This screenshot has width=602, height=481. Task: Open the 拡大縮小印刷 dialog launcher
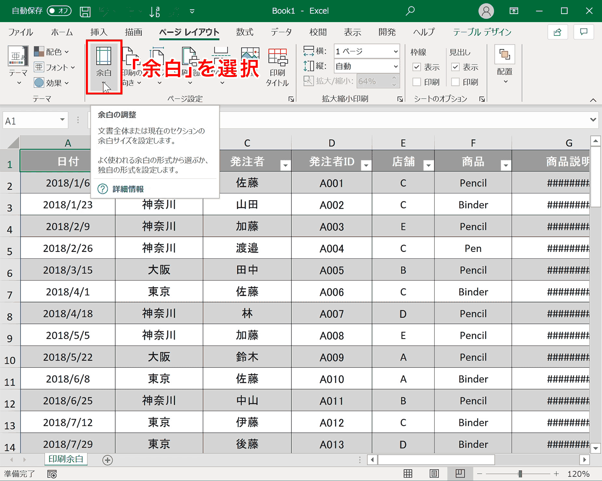click(400, 99)
